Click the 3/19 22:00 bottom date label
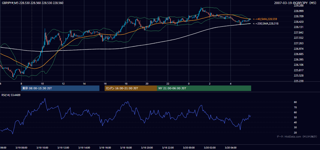320x150 pixels. (x=168, y=148)
